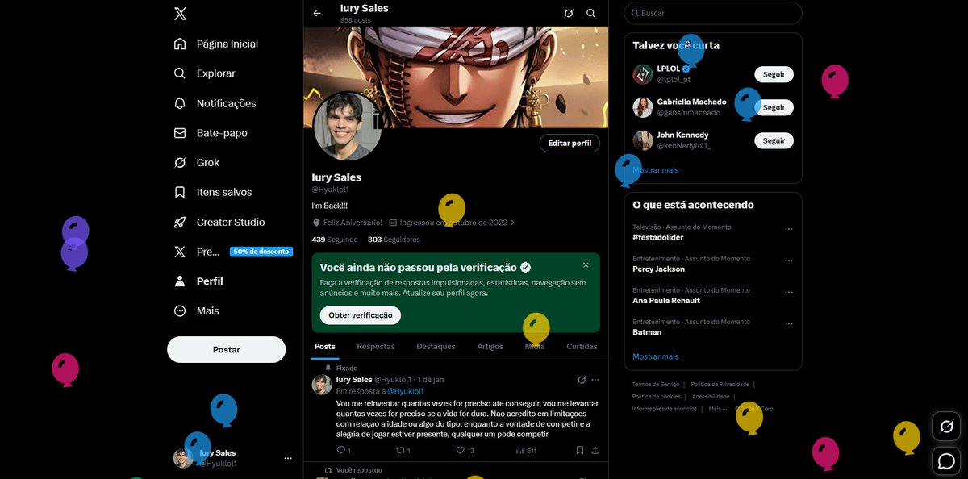The image size is (968, 479).
Task: Open the 303 Seguidores list
Action: [394, 240]
